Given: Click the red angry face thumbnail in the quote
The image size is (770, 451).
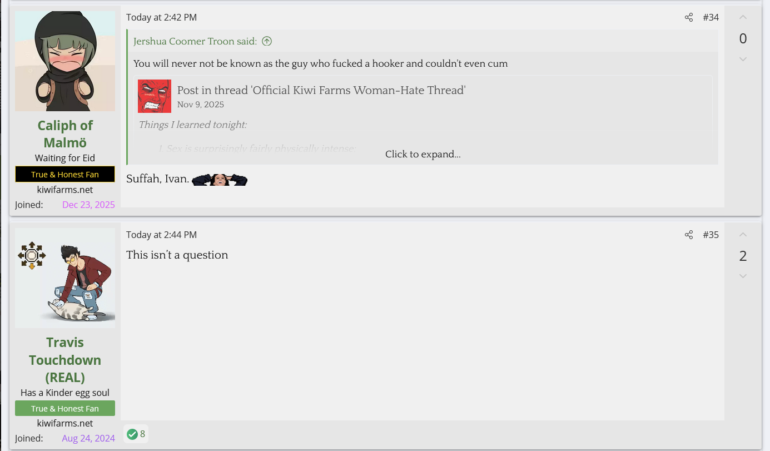Looking at the screenshot, I should click(x=155, y=96).
